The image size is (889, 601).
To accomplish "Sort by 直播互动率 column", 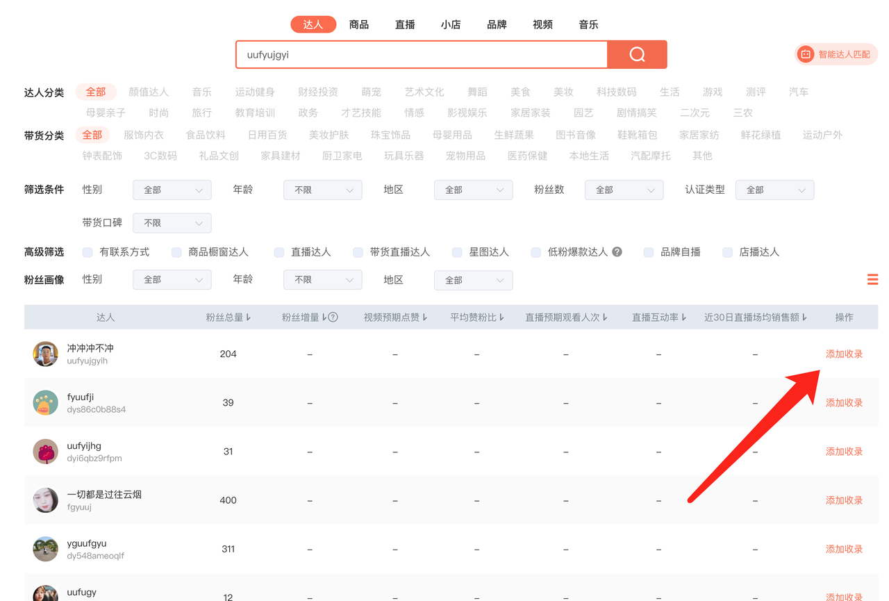I will point(659,318).
